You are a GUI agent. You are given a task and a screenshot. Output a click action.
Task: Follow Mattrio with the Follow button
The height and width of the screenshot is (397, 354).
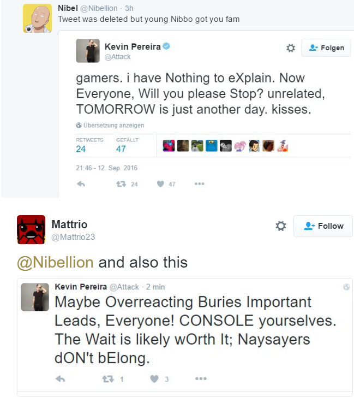[x=323, y=226]
